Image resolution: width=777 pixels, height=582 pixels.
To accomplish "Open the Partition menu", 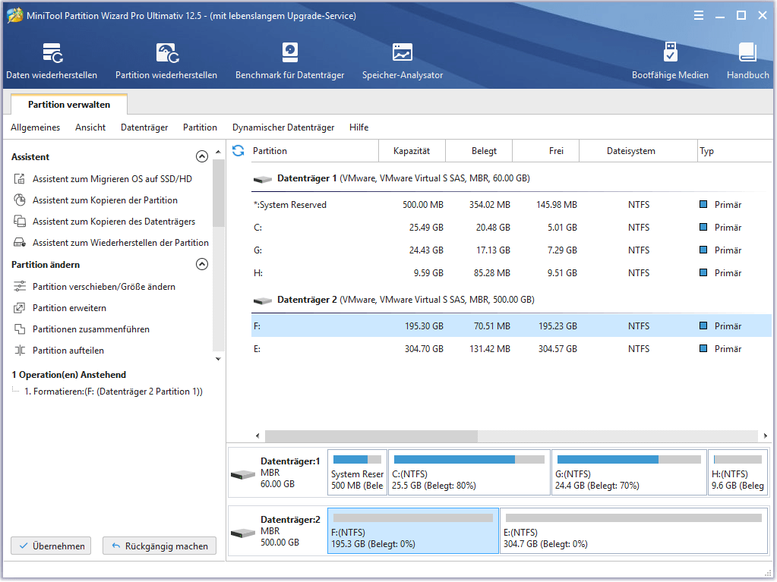I will [x=200, y=127].
